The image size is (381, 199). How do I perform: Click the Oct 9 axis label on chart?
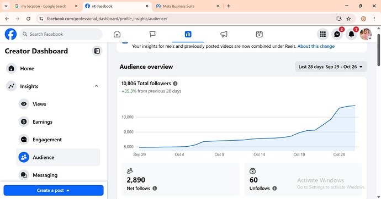pos(219,154)
